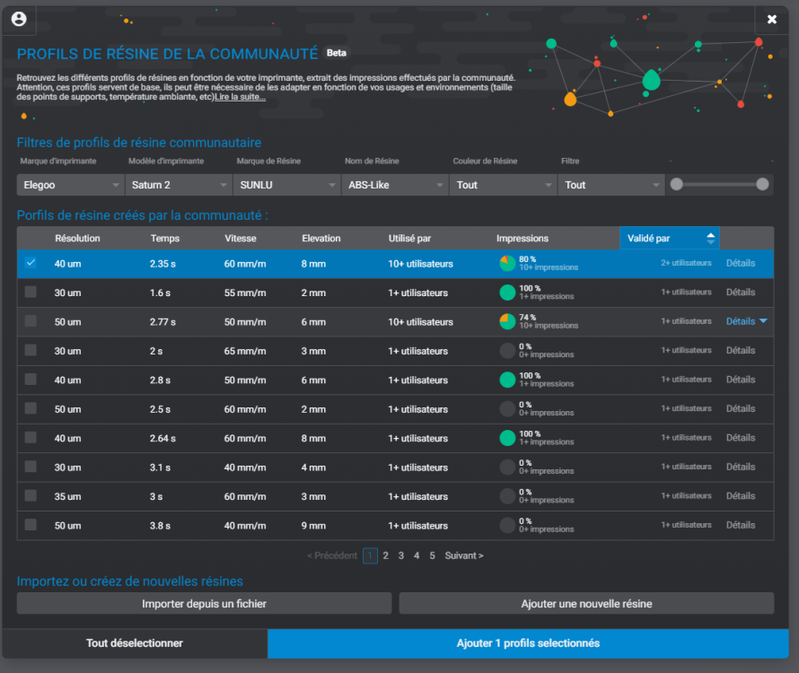The height and width of the screenshot is (673, 799).
Task: Open the user account icon
Action: tap(19, 19)
